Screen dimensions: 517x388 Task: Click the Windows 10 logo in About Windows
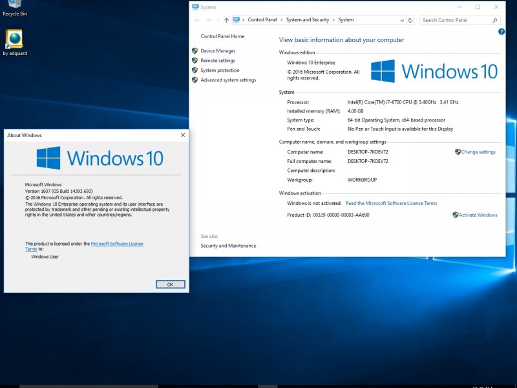pos(100,158)
